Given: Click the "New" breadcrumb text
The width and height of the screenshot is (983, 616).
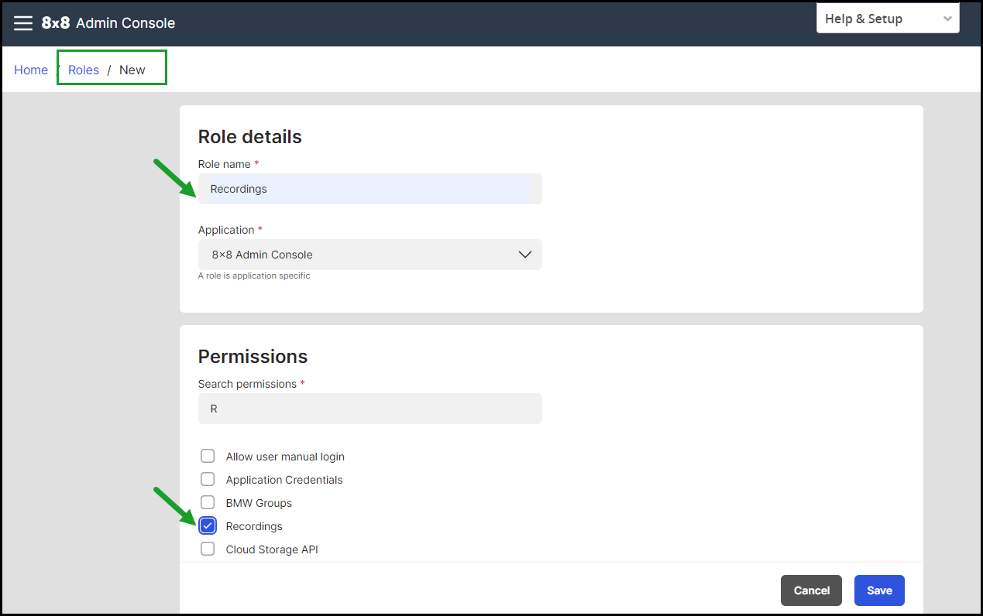Looking at the screenshot, I should [x=132, y=70].
